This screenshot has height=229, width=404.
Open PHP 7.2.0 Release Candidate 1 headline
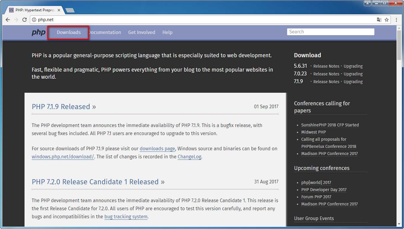98,182
